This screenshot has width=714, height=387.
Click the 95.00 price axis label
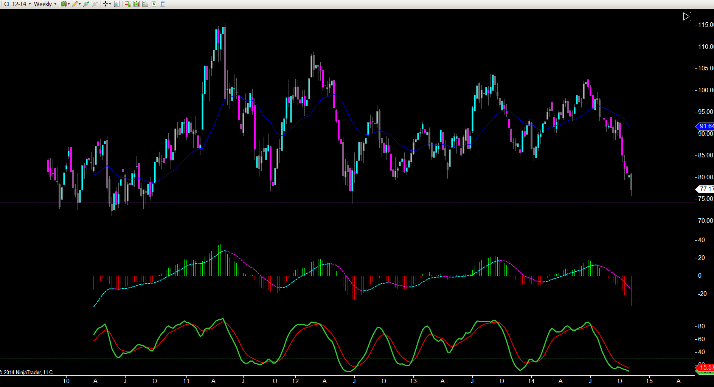(x=706, y=112)
